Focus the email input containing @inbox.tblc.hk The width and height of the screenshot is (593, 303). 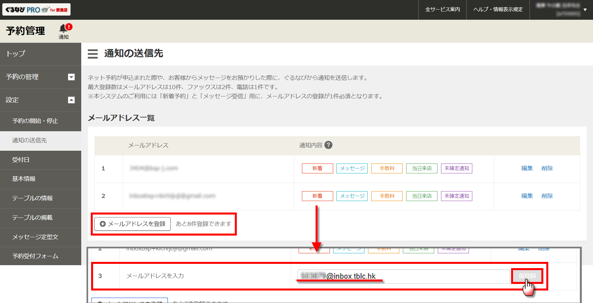(404, 276)
